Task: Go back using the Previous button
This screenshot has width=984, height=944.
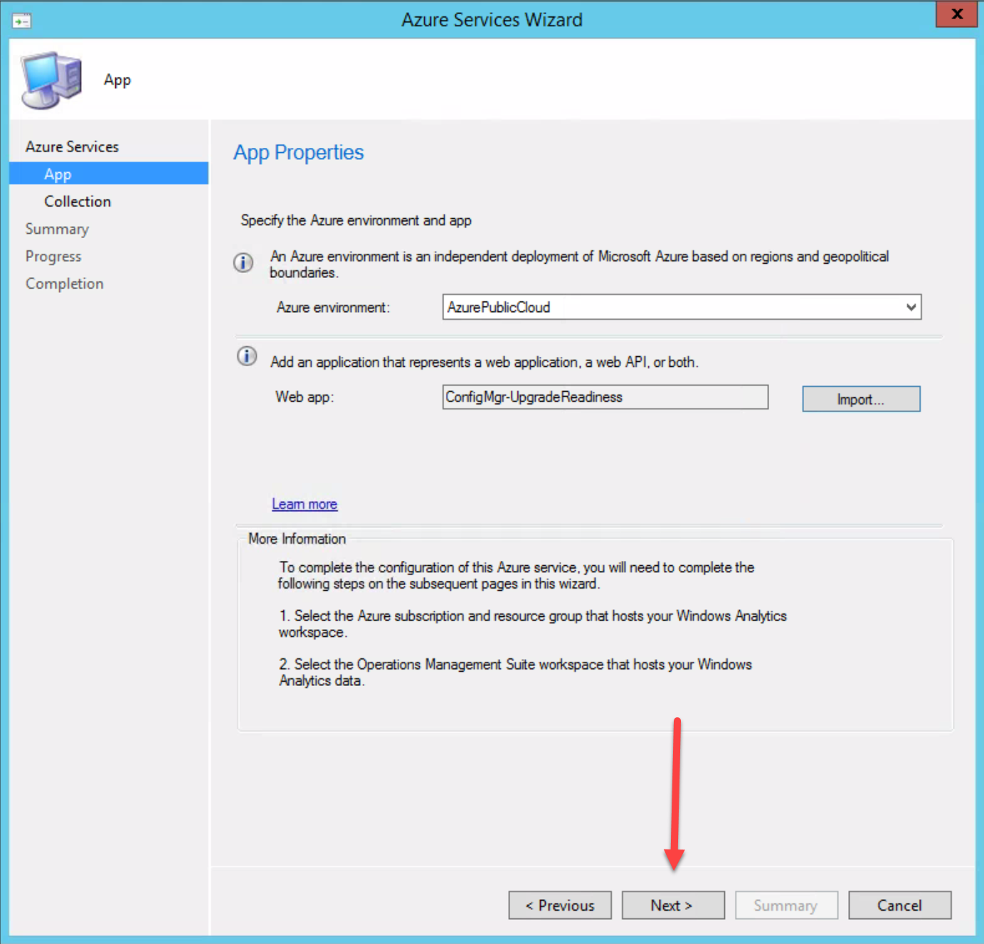Action: pos(559,905)
